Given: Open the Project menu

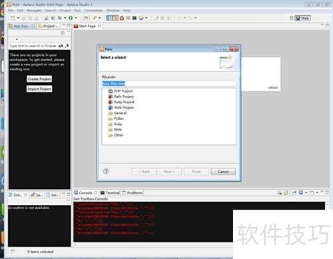Looking at the screenshot, I should (65, 10).
